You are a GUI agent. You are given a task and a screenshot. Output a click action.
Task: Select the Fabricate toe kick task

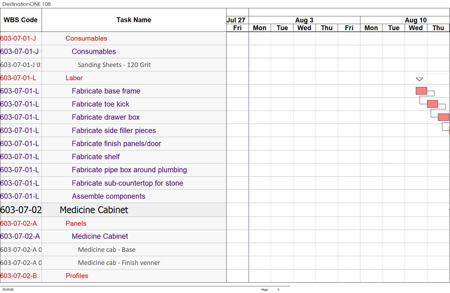pos(113,104)
